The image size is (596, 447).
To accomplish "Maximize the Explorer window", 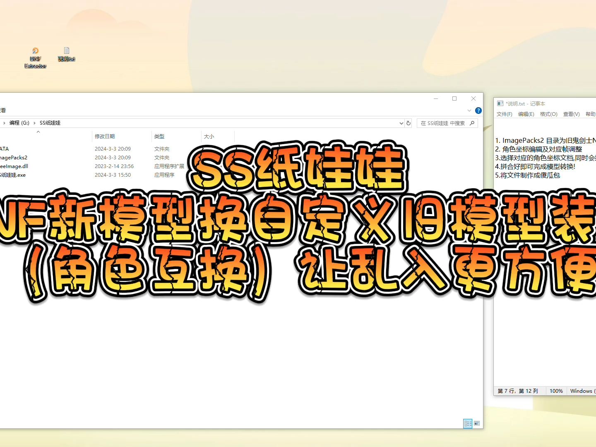I will [x=454, y=99].
